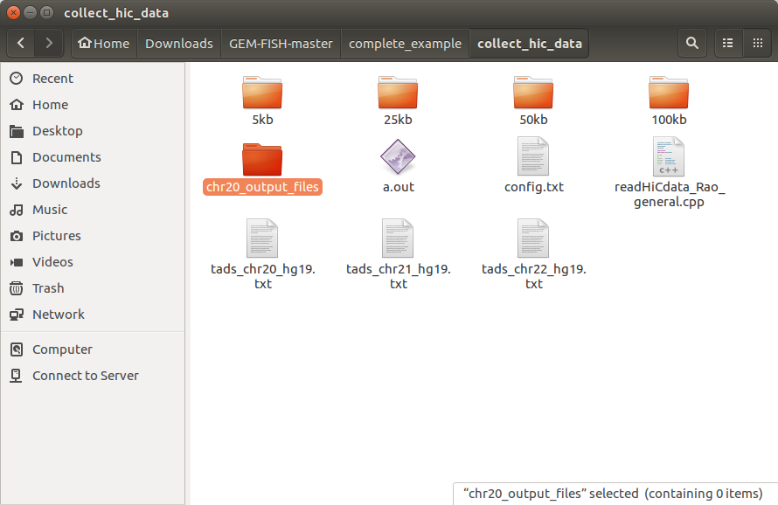Jump to GEM-FISH-master in the path bar
Image resolution: width=778 pixels, height=505 pixels.
pyautogui.click(x=281, y=44)
